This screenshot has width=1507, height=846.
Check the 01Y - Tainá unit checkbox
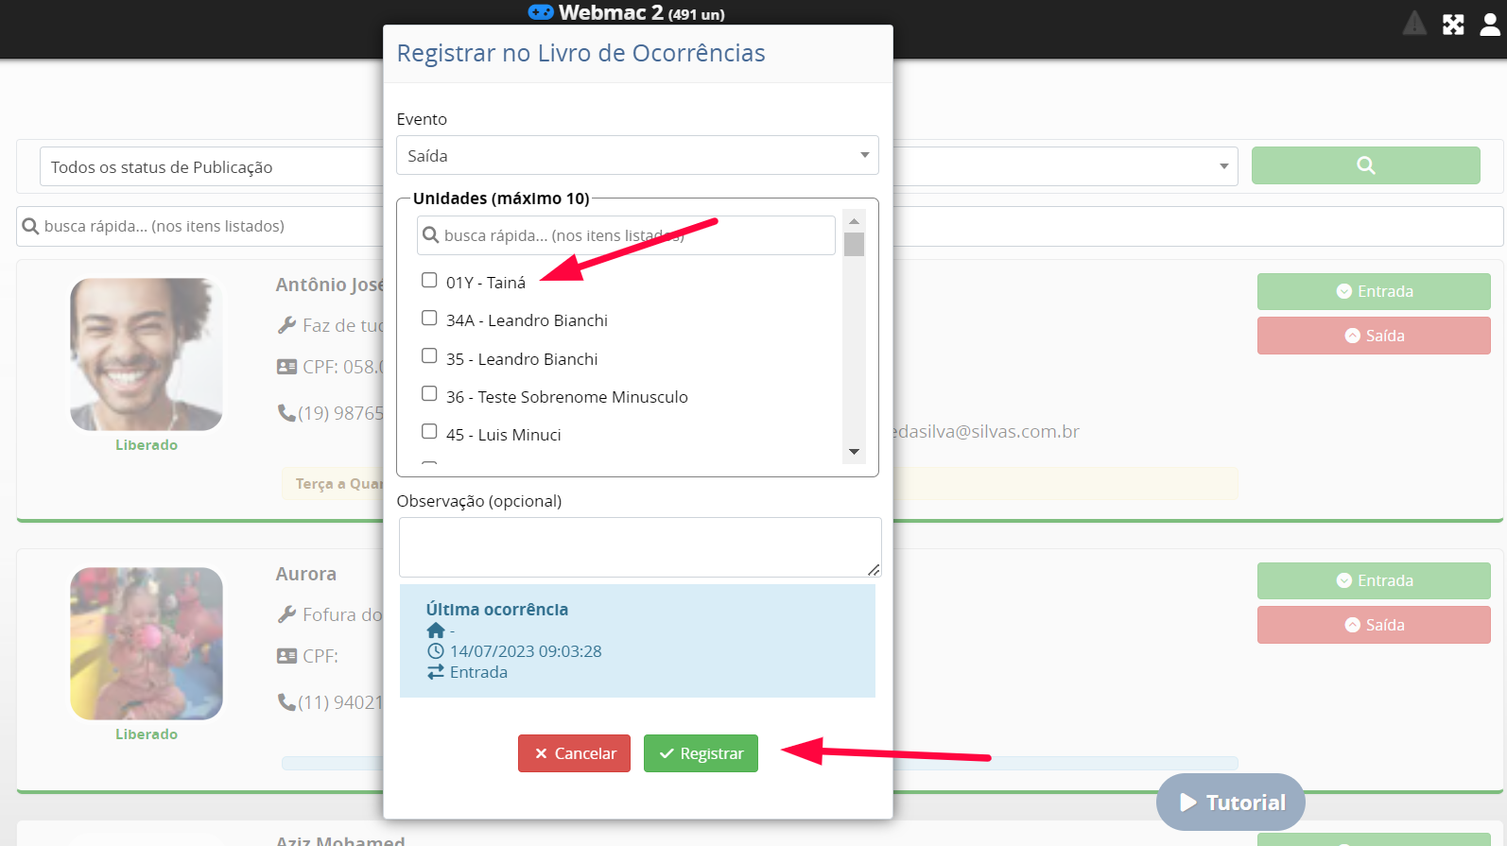[x=429, y=281]
